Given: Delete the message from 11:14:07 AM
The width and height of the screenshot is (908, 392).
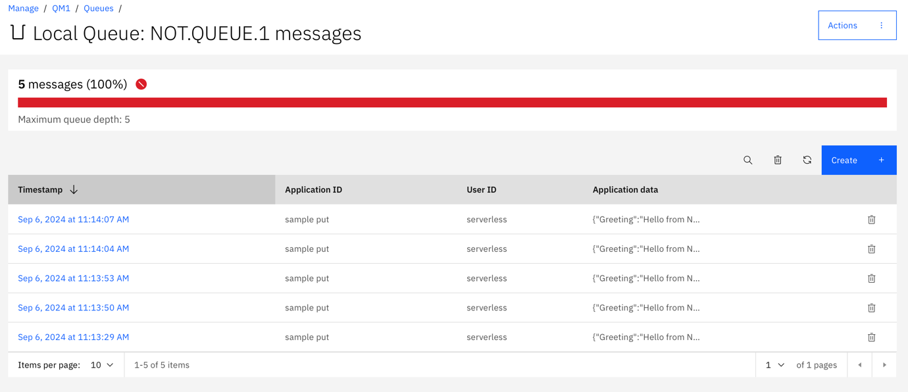Looking at the screenshot, I should (x=871, y=220).
